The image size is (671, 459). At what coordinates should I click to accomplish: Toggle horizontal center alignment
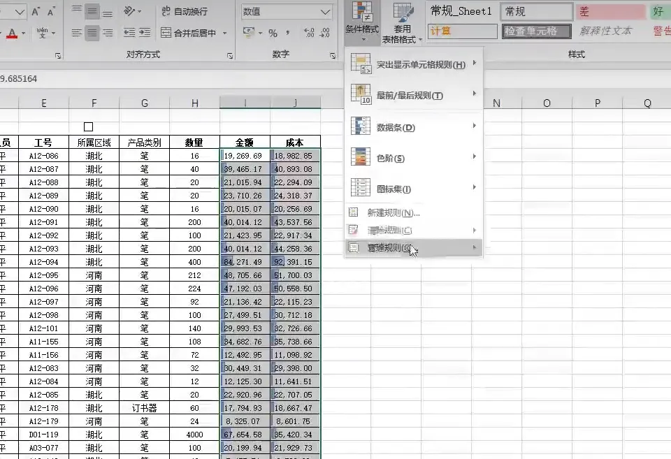pos(92,33)
